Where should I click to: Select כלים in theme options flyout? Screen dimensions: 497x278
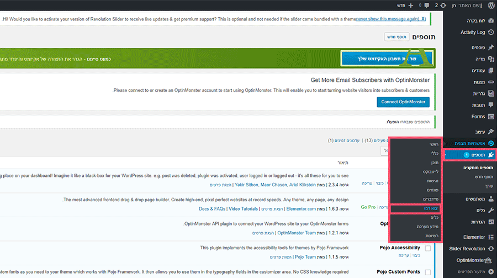pos(434,217)
